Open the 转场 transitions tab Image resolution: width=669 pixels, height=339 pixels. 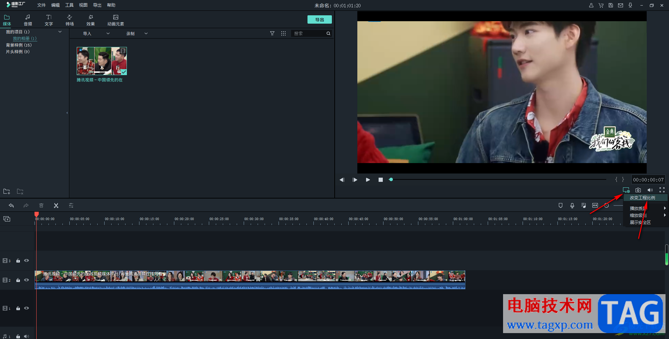70,20
